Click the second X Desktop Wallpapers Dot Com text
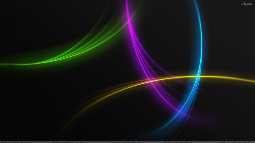This screenshot has width=255, height=143. coord(68,142)
